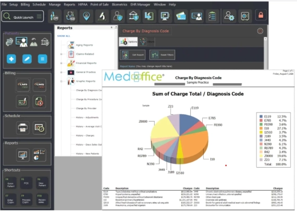
Task: Expand the General Practice tree node
Action: [x=61, y=72]
